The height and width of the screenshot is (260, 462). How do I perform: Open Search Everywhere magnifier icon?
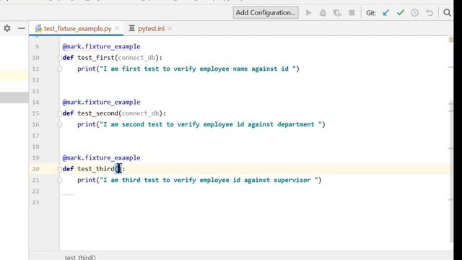point(447,13)
